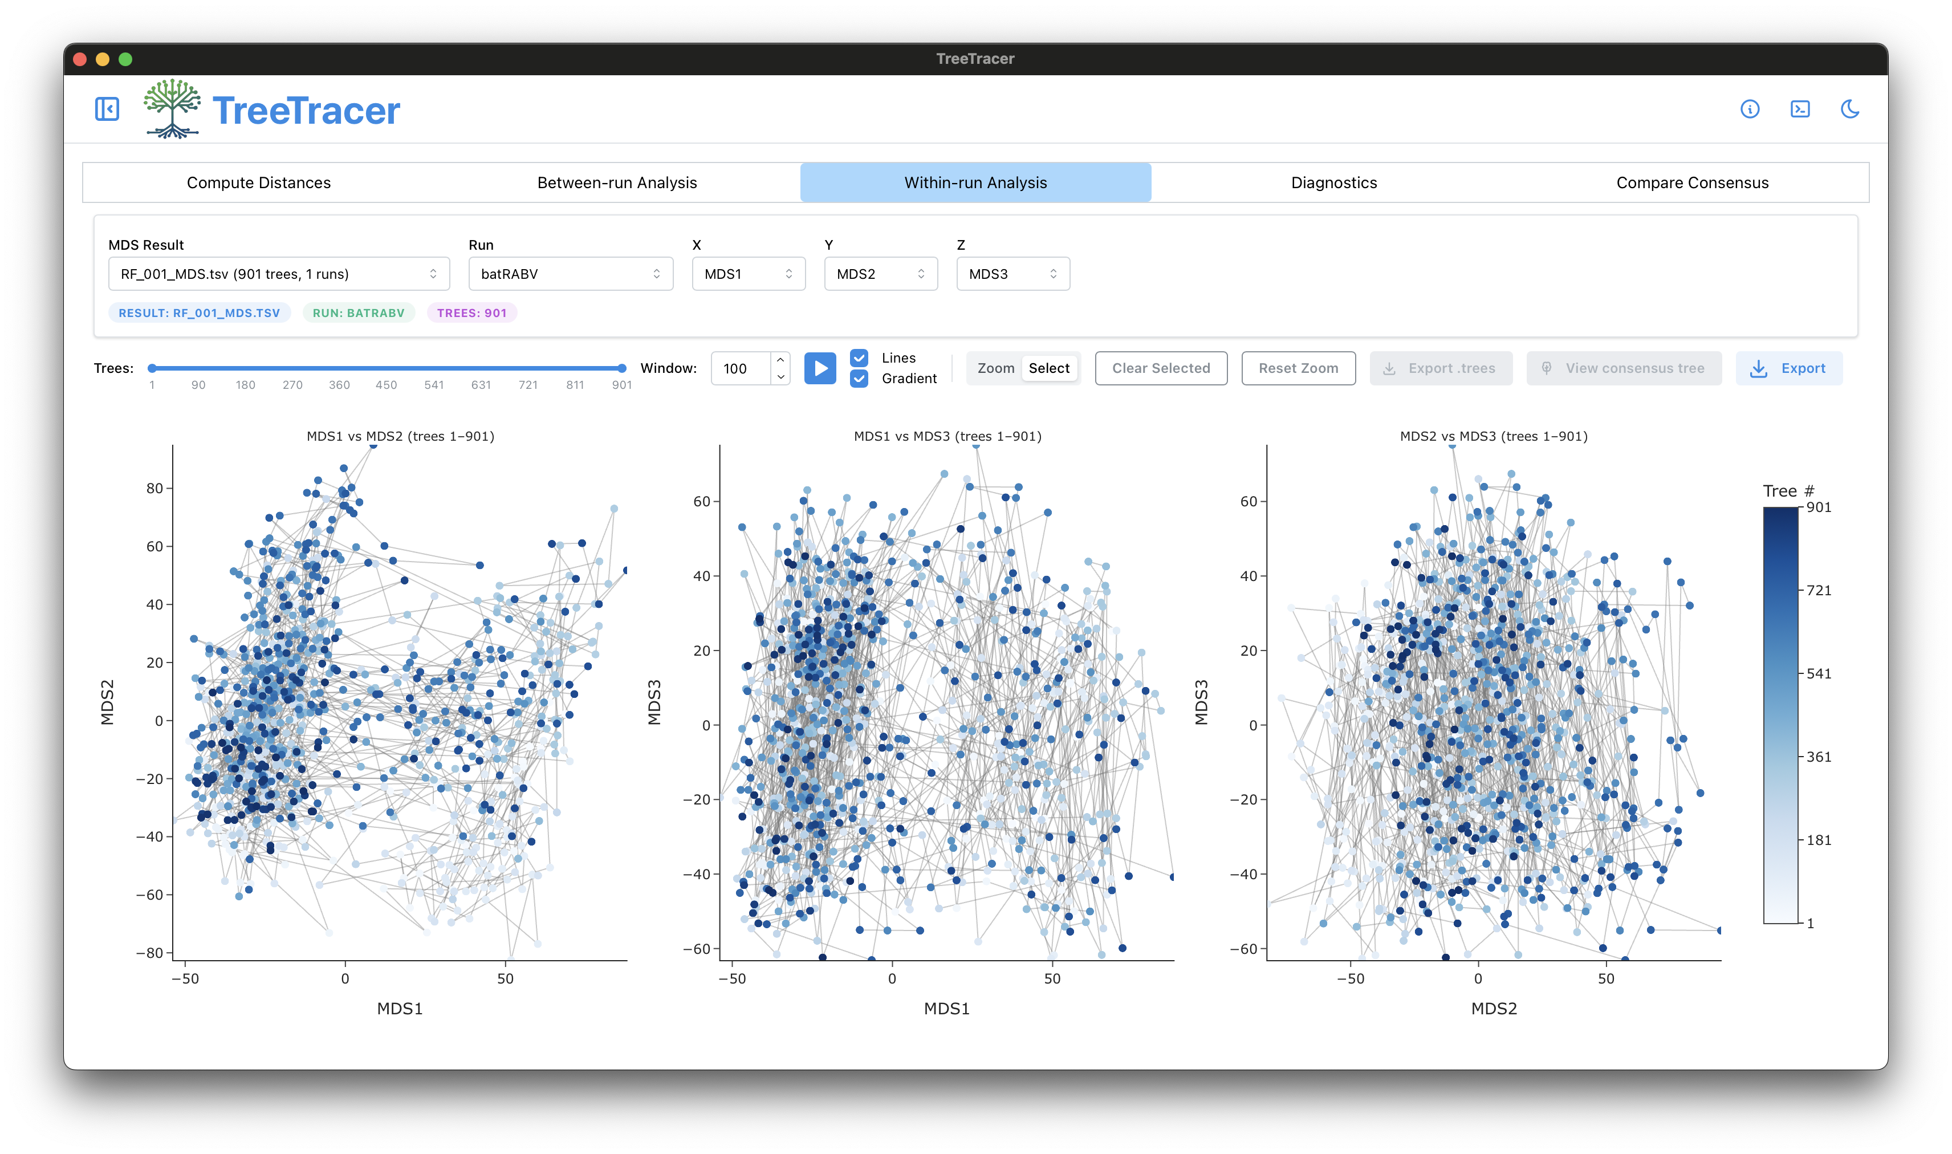
Task: Open the Compare Consensus tab
Action: pos(1691,183)
